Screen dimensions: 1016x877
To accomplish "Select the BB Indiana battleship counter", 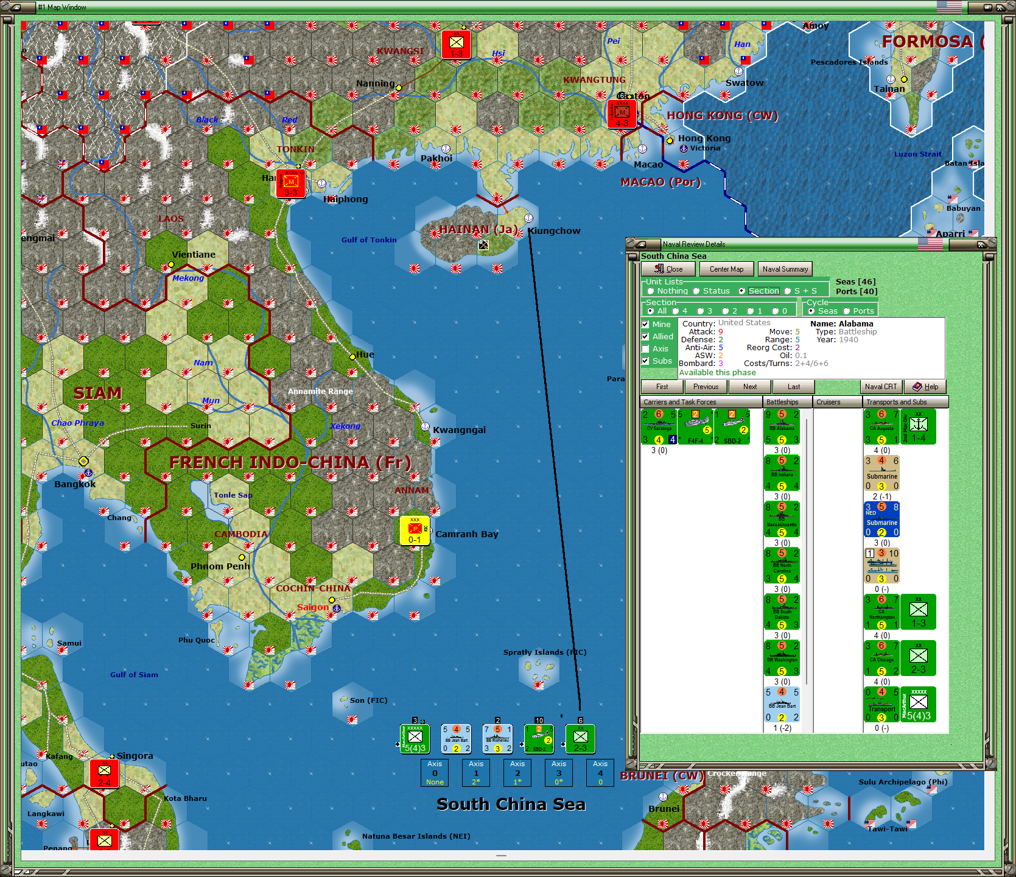I will click(x=782, y=473).
